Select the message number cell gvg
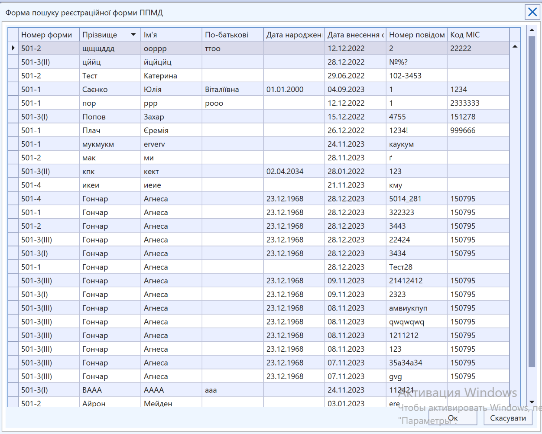This screenshot has width=542, height=434. [417, 377]
